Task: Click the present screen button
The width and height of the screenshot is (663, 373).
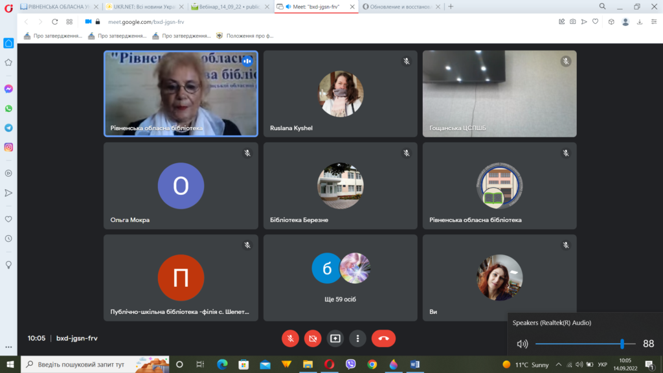Action: point(335,338)
